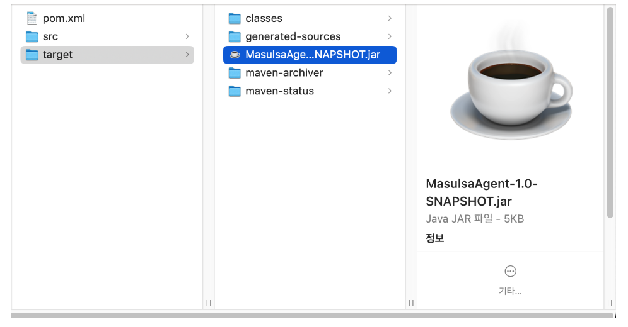Click the classes folder icon

pyautogui.click(x=235, y=18)
